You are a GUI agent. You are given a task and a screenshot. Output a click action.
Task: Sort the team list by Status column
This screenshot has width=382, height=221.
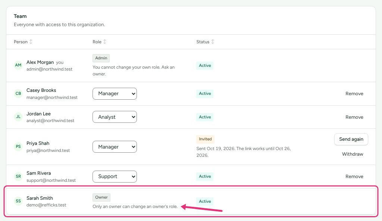coord(212,42)
